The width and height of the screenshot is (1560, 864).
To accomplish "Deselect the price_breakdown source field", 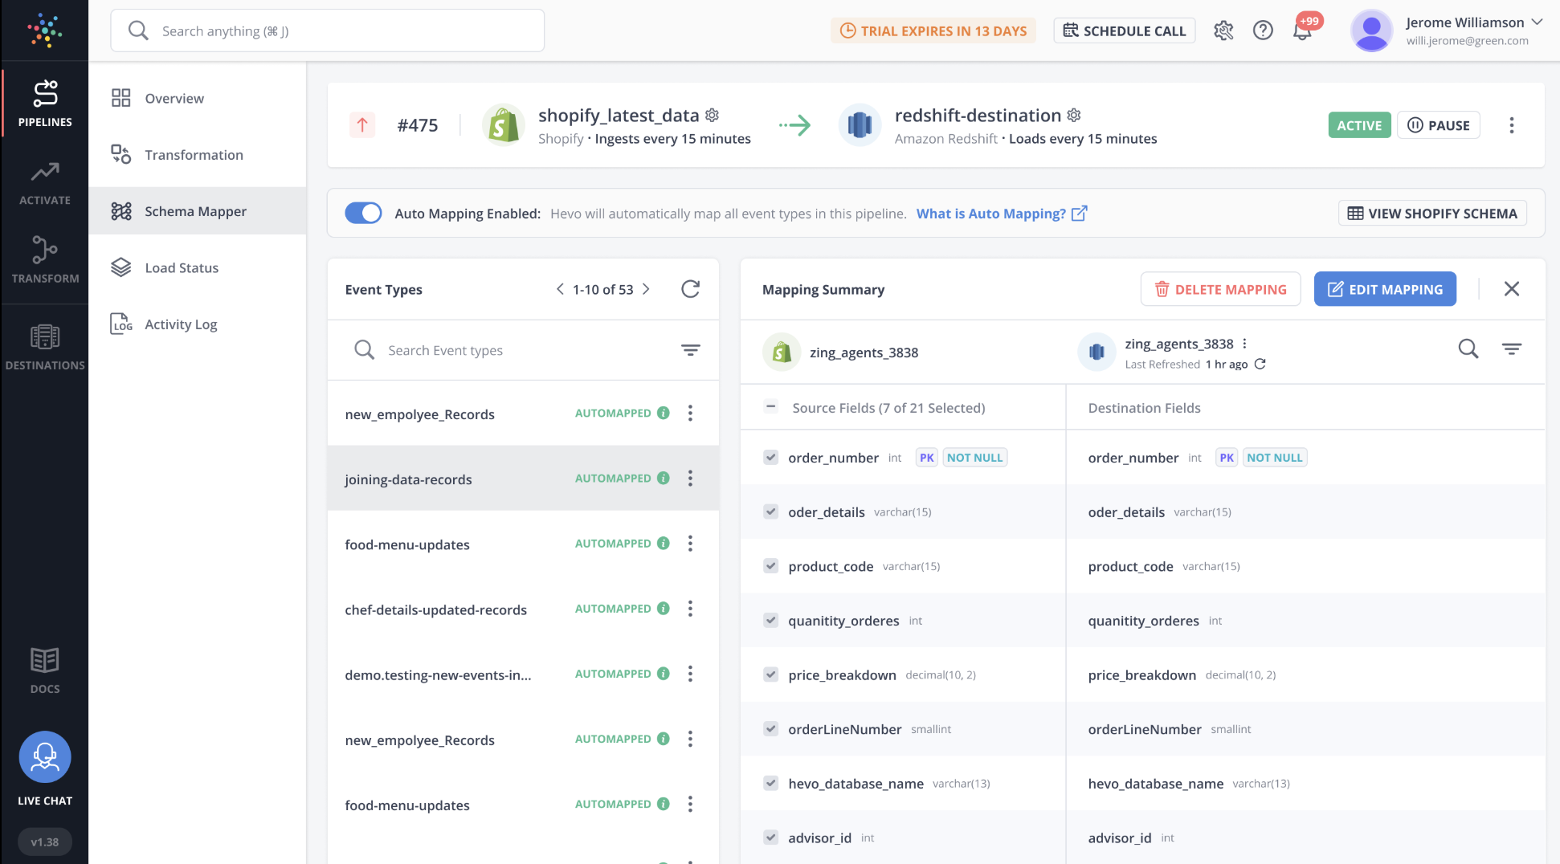I will point(771,674).
